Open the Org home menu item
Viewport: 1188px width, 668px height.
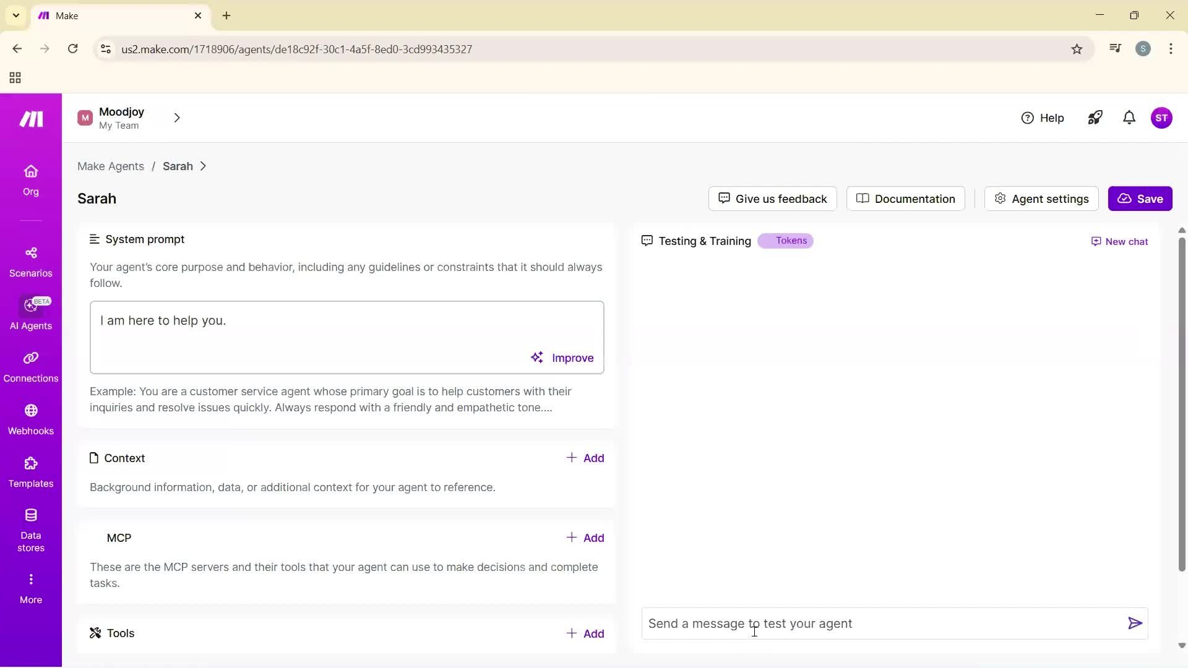click(x=31, y=180)
